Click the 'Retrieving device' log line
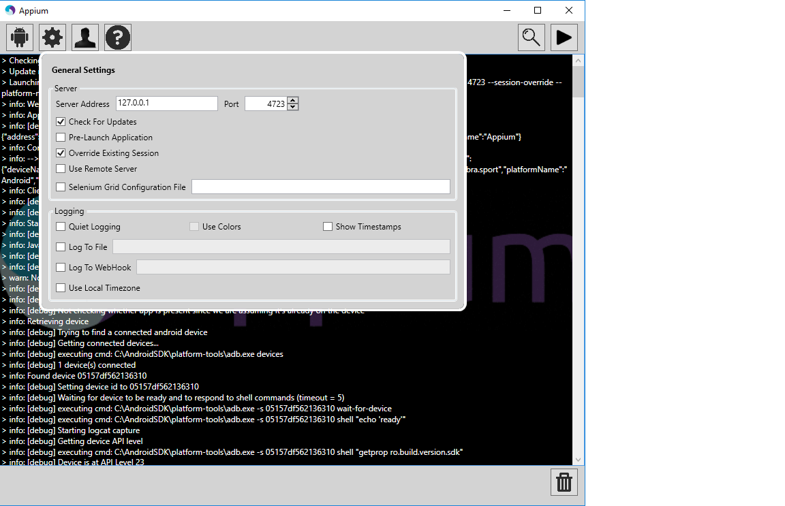785x506 pixels. click(45, 321)
